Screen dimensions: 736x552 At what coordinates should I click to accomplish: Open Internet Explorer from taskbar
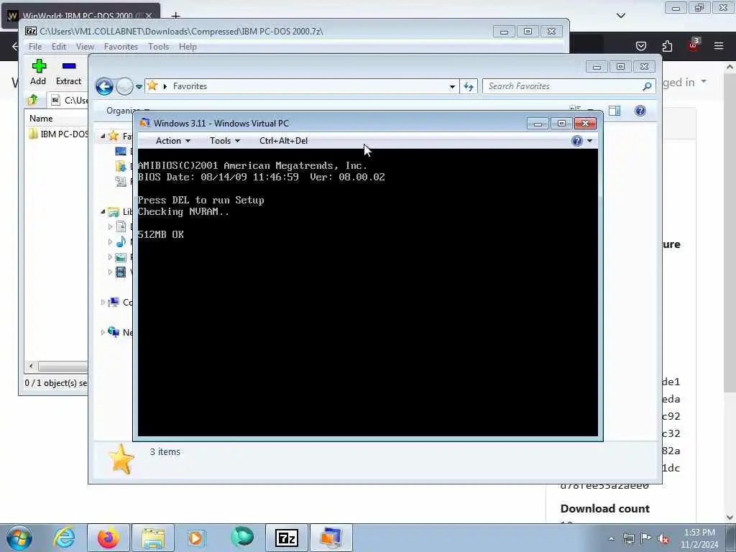click(64, 538)
